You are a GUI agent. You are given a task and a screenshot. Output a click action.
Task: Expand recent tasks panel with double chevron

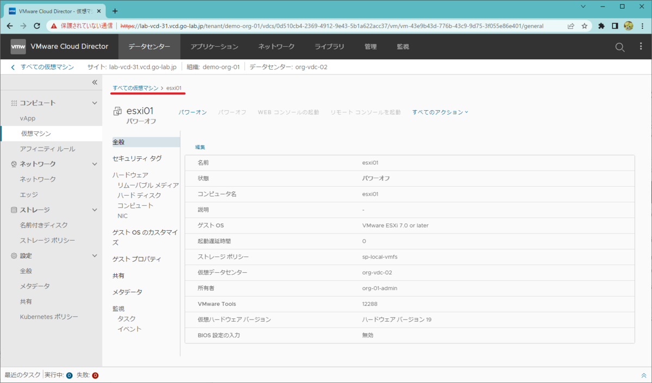(644, 375)
